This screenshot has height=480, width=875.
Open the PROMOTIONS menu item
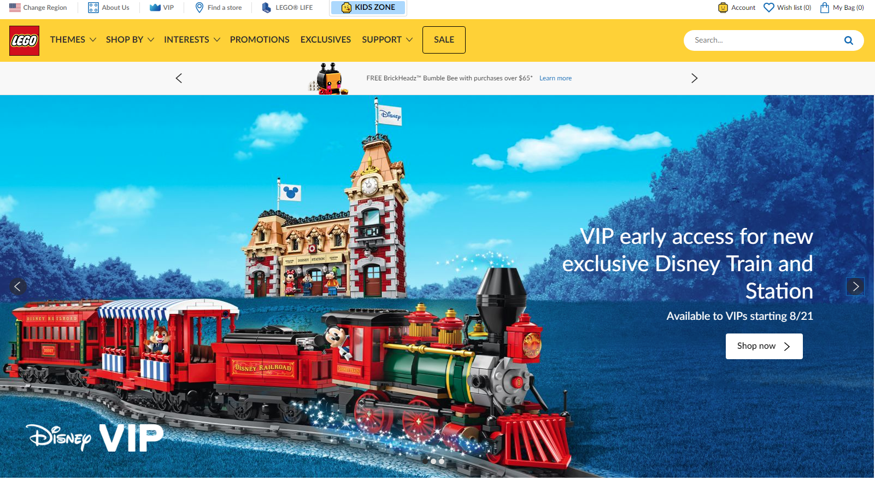[x=260, y=40]
